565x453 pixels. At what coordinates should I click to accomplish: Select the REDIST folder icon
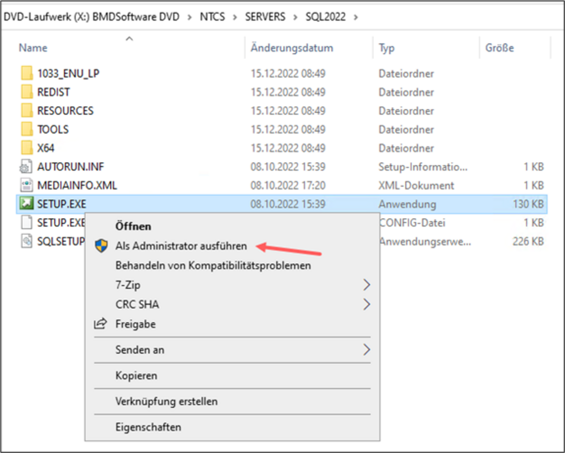27,92
